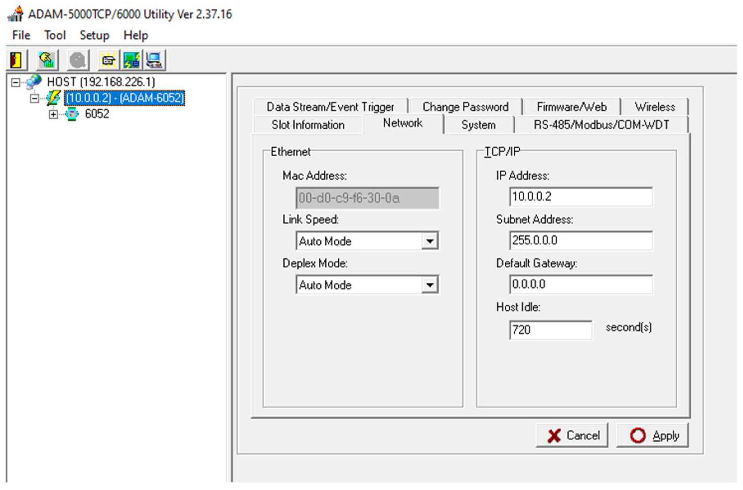Collapse the HOST tree node
Image resolution: width=743 pixels, height=490 pixels.
pyautogui.click(x=15, y=82)
